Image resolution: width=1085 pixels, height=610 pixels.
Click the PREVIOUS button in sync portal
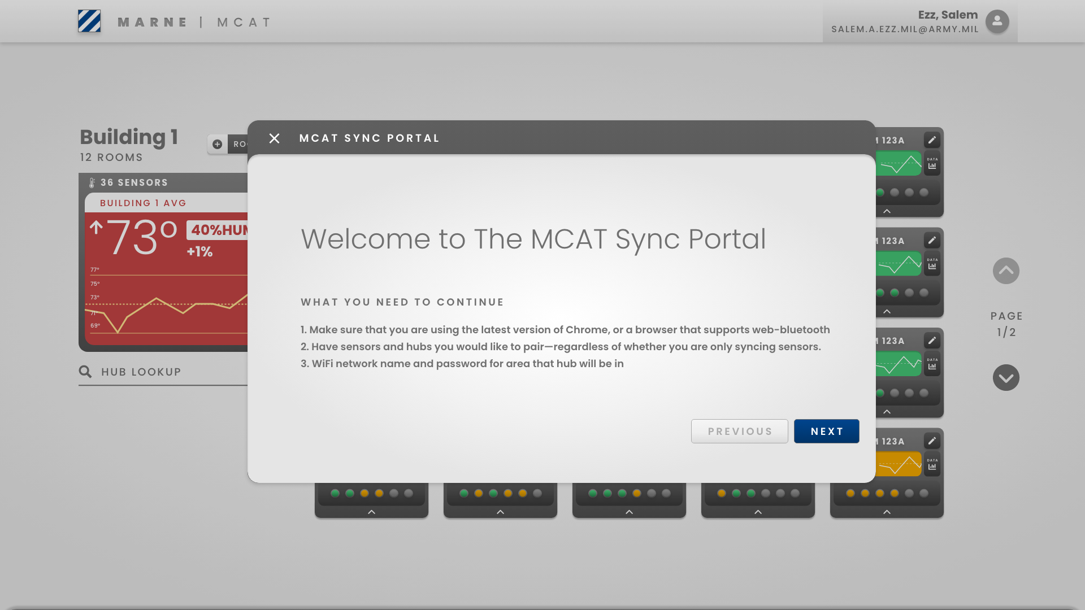coord(739,432)
